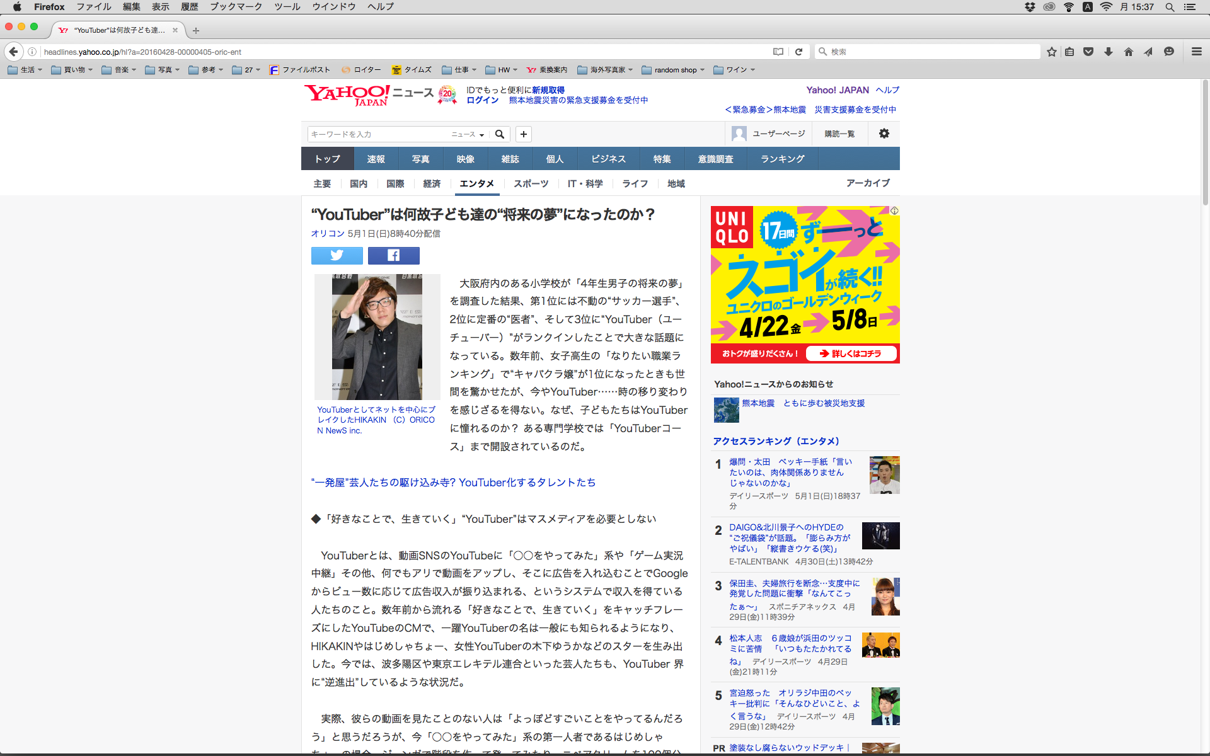Expand the ニュース search category dropdown
This screenshot has width=1210, height=756.
click(468, 134)
